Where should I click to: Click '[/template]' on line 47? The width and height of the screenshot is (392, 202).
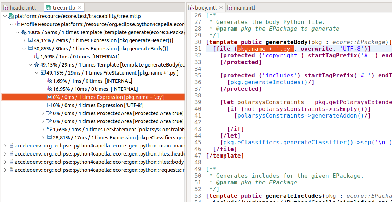[225, 156]
